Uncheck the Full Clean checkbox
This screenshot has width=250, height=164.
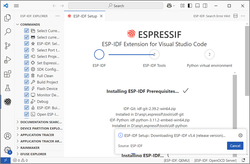(27, 76)
